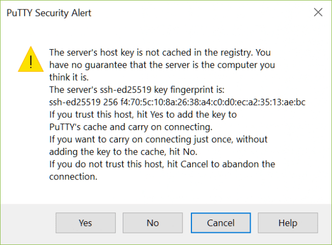The height and width of the screenshot is (245, 332).
Task: Close the PuTTY Security Alert dialog
Action: (x=318, y=12)
